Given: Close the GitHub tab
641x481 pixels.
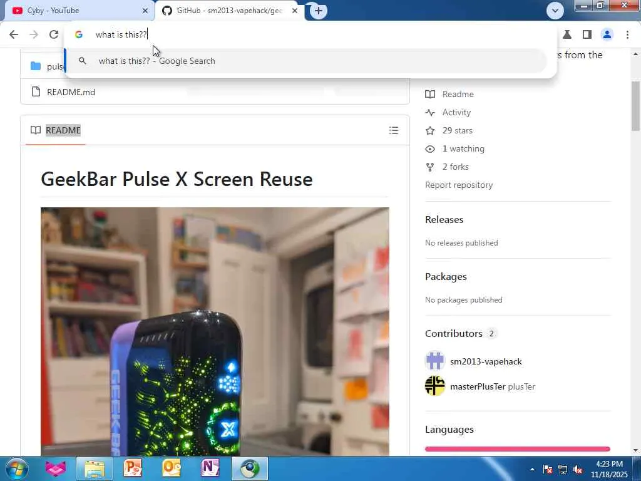Looking at the screenshot, I should (x=295, y=11).
